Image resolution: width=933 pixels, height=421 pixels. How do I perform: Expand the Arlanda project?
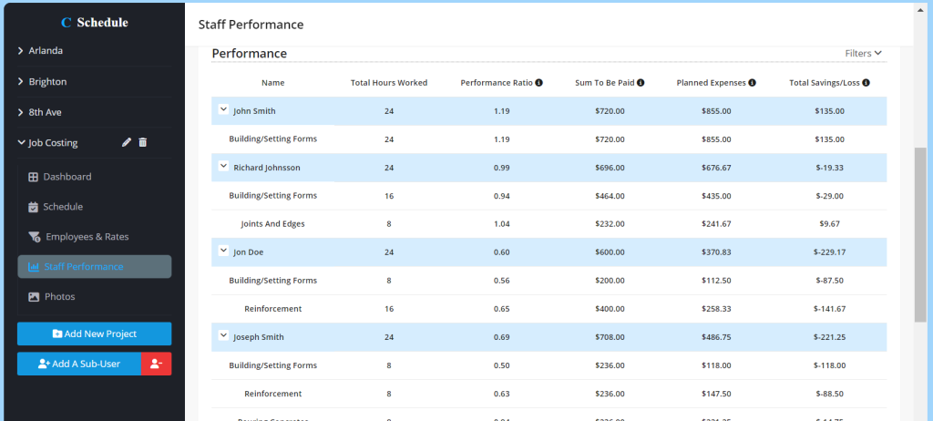[46, 51]
